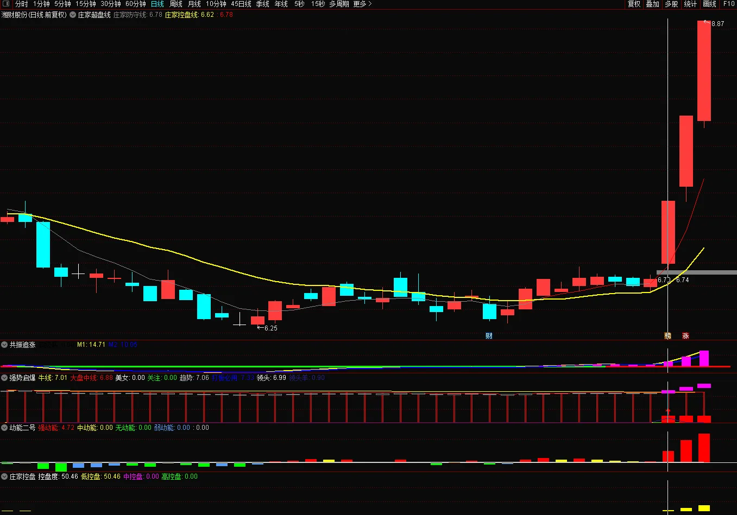737x515 pixels.
Task: Open the 多周期 multi-period view
Action: pyautogui.click(x=339, y=4)
